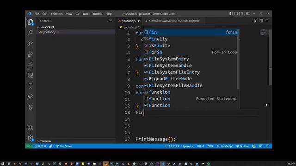Open the editor More Actions ellipsis
Viewport: 296px width, 166px height.
pos(267,21)
